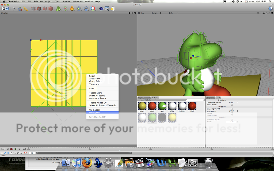Image resolution: width=274 pixels, height=171 pixels.
Task: Click the current frame number field
Action: pos(32,153)
